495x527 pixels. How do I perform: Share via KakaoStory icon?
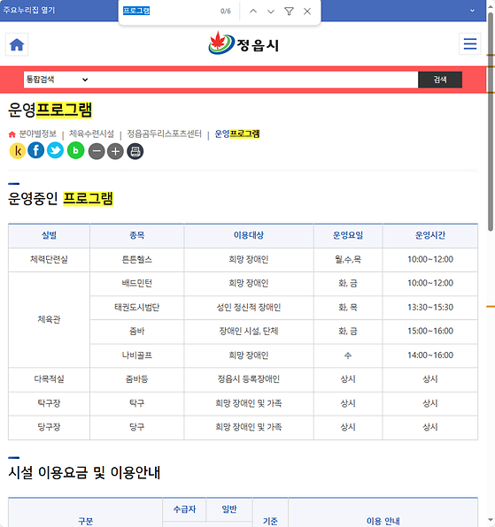click(x=18, y=151)
